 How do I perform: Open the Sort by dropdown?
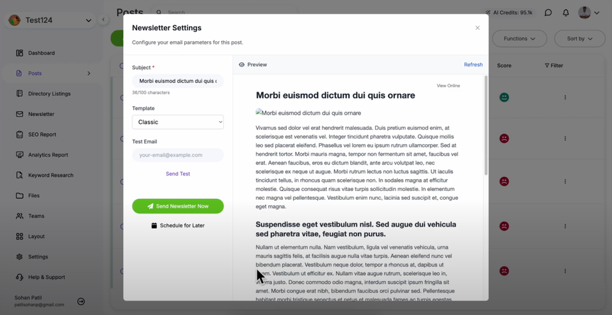(580, 38)
